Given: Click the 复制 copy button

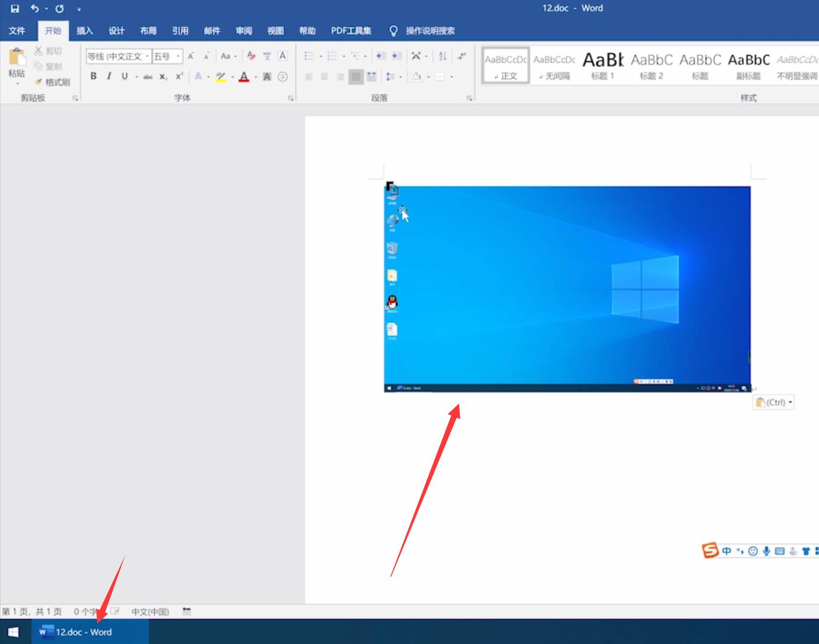Looking at the screenshot, I should click(48, 66).
